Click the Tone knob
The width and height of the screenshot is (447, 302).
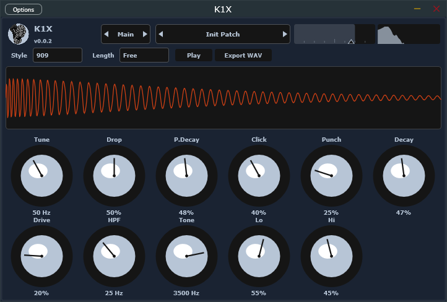pos(186,256)
